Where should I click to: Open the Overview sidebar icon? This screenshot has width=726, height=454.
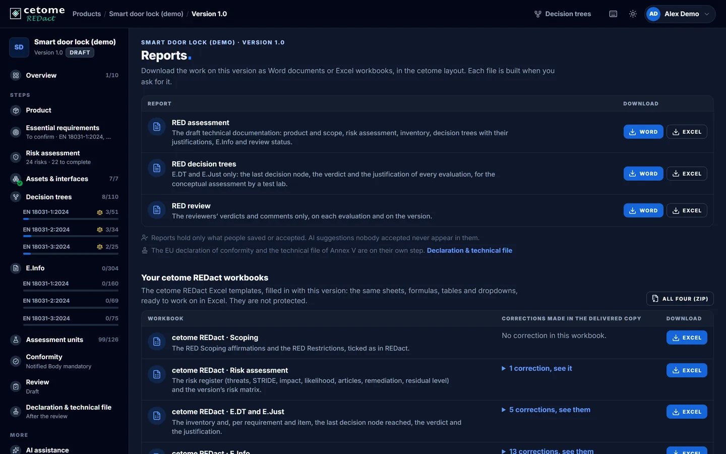16,76
